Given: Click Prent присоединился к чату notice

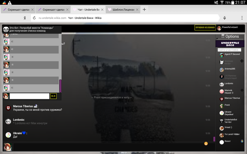Looking at the screenshot, I should [x=112, y=97].
